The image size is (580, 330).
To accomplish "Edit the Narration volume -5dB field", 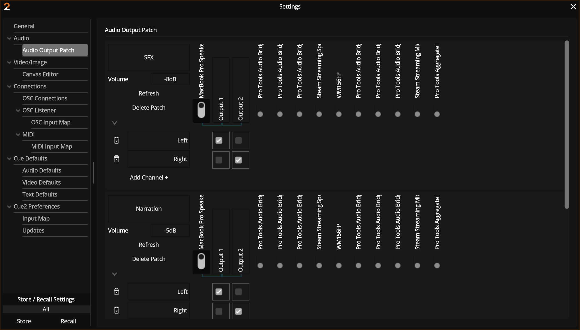I will [x=170, y=231].
